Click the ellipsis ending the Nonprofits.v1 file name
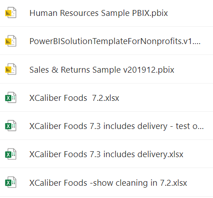This screenshot has height=198, width=213. (x=197, y=44)
